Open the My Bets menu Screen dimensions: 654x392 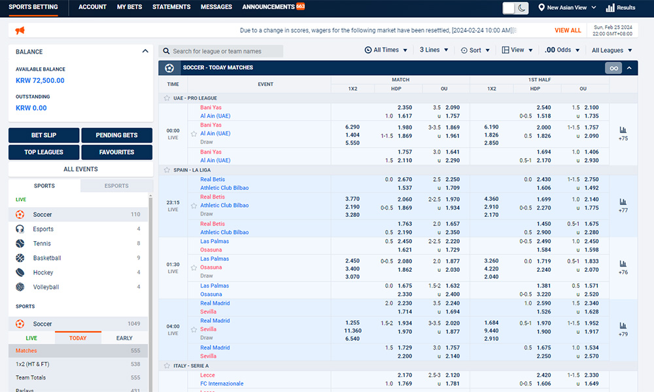[x=129, y=7]
